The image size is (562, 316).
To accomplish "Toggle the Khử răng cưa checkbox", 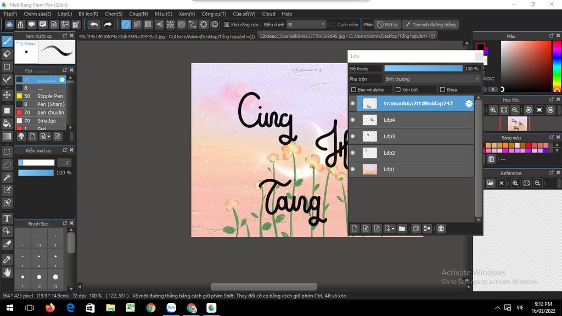I will 227,25.
